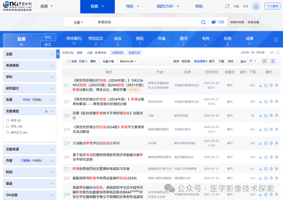The height and width of the screenshot is (200, 283).
Task: Read online article row 1 book icon
Action: pos(266,85)
